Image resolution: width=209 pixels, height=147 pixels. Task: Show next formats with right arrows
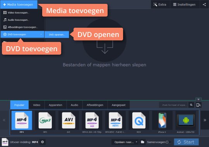coord(205,120)
